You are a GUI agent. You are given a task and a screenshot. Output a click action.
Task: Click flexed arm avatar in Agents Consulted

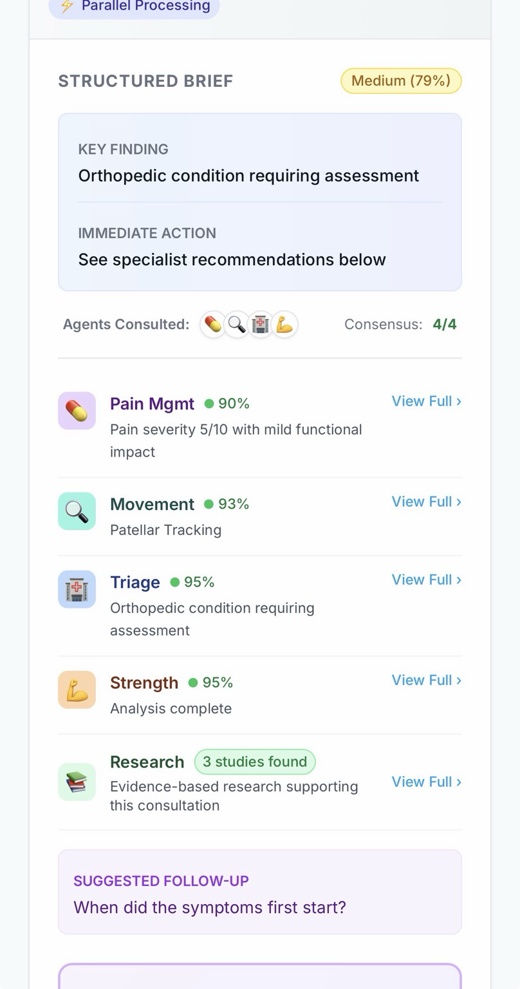284,325
